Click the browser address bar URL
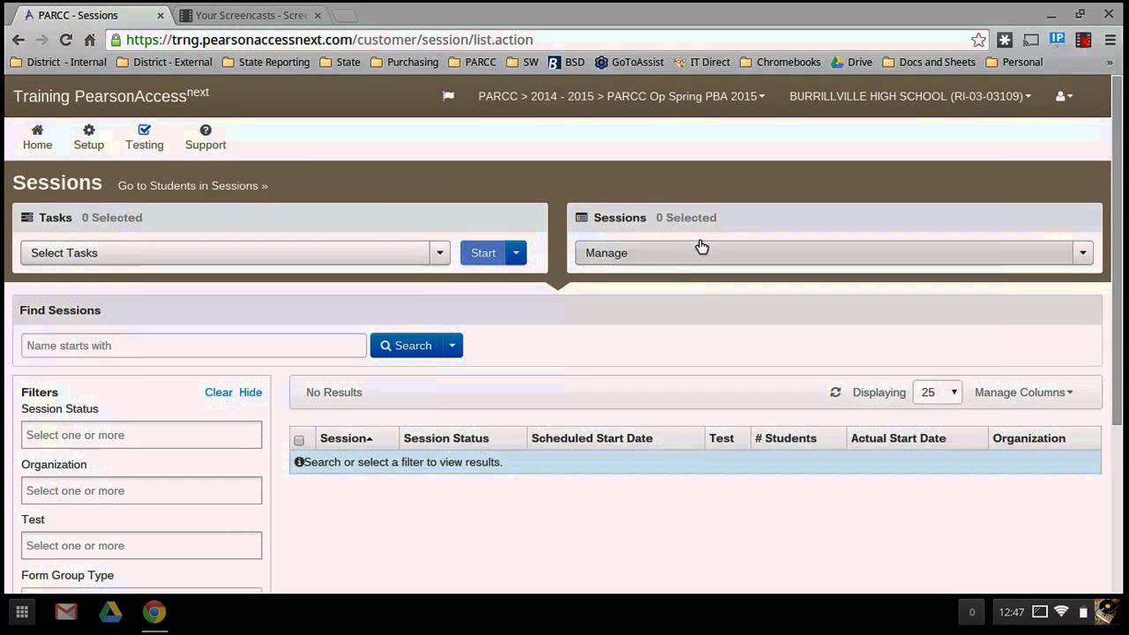The height and width of the screenshot is (635, 1129). (329, 40)
